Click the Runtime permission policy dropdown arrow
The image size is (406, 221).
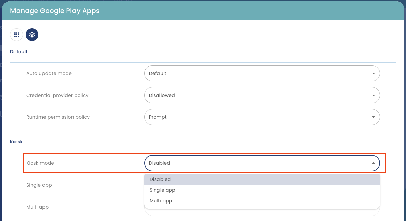[373, 117]
